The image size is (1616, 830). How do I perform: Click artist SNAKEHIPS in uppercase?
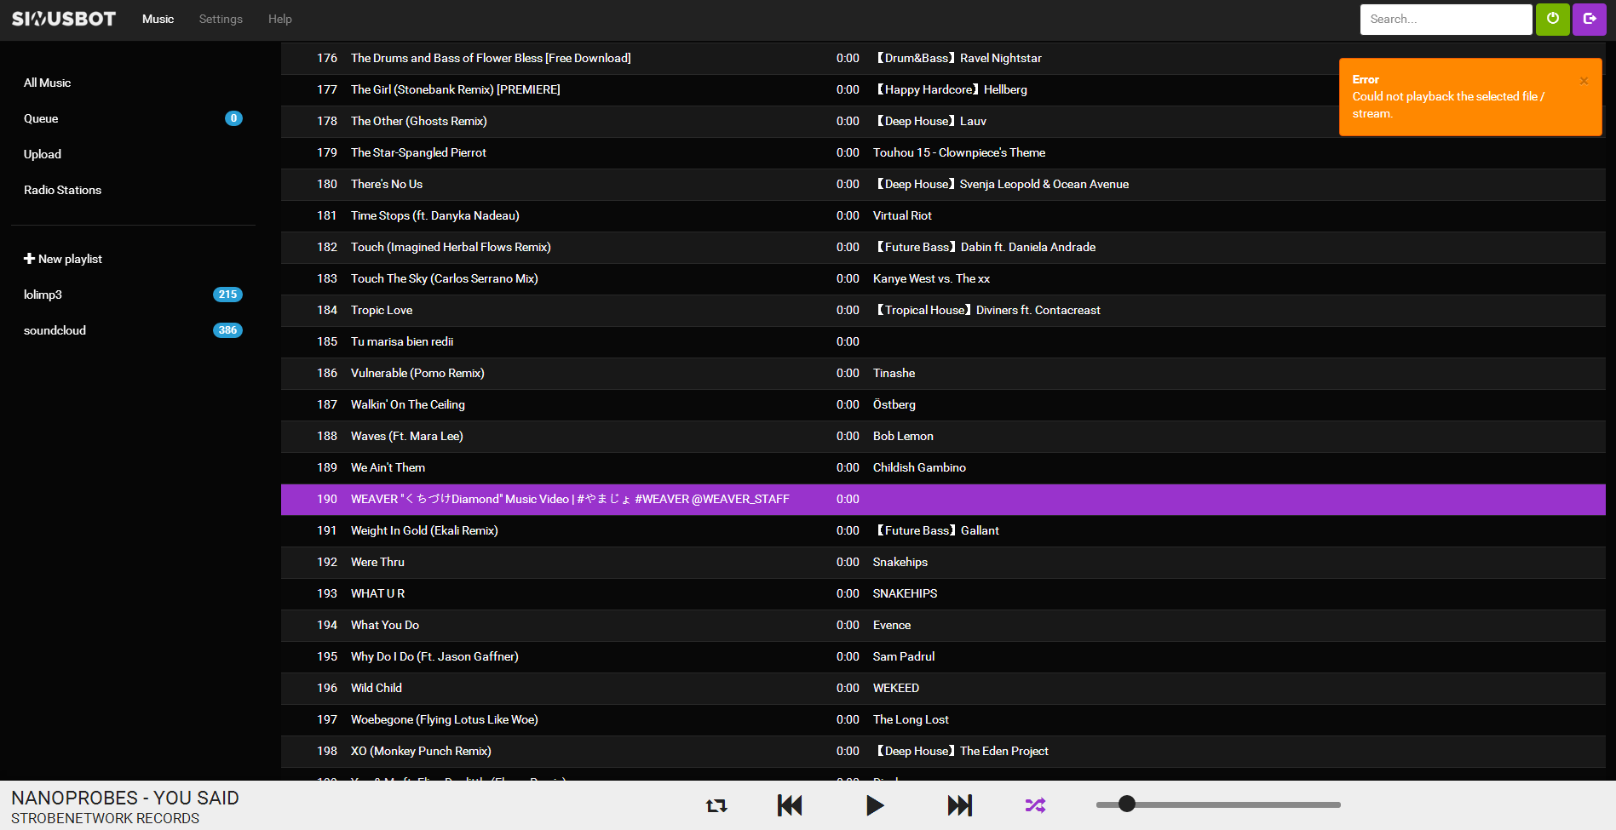tap(905, 593)
